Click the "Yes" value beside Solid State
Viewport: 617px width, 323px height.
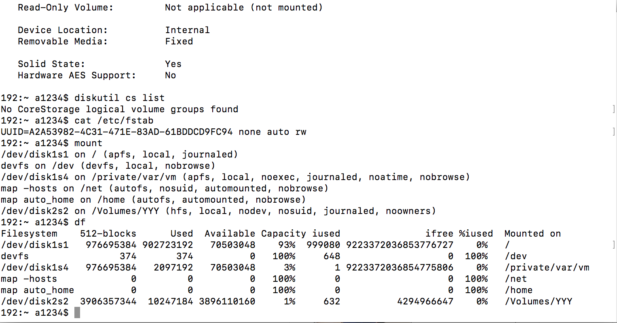pyautogui.click(x=173, y=64)
